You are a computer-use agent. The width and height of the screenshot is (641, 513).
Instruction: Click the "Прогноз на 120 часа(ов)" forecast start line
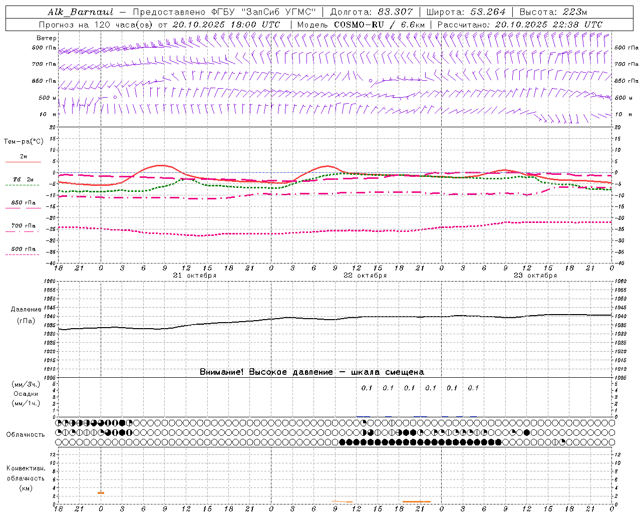tap(159, 25)
